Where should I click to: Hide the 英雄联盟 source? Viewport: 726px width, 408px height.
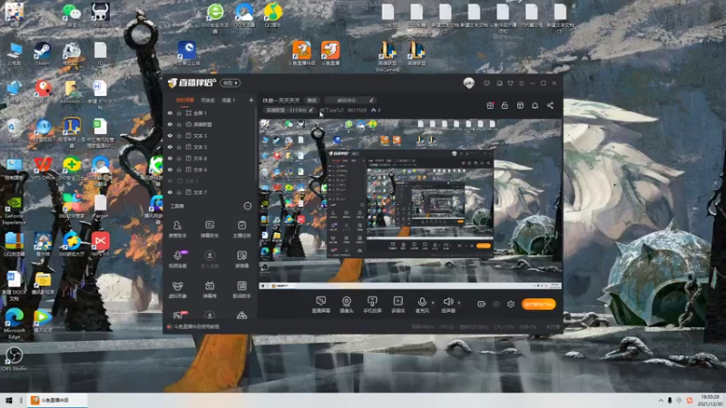tap(170, 124)
